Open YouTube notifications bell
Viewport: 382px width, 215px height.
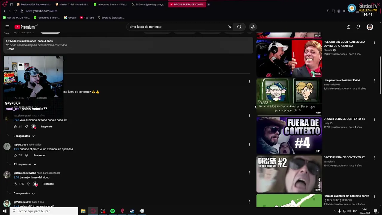(x=358, y=27)
